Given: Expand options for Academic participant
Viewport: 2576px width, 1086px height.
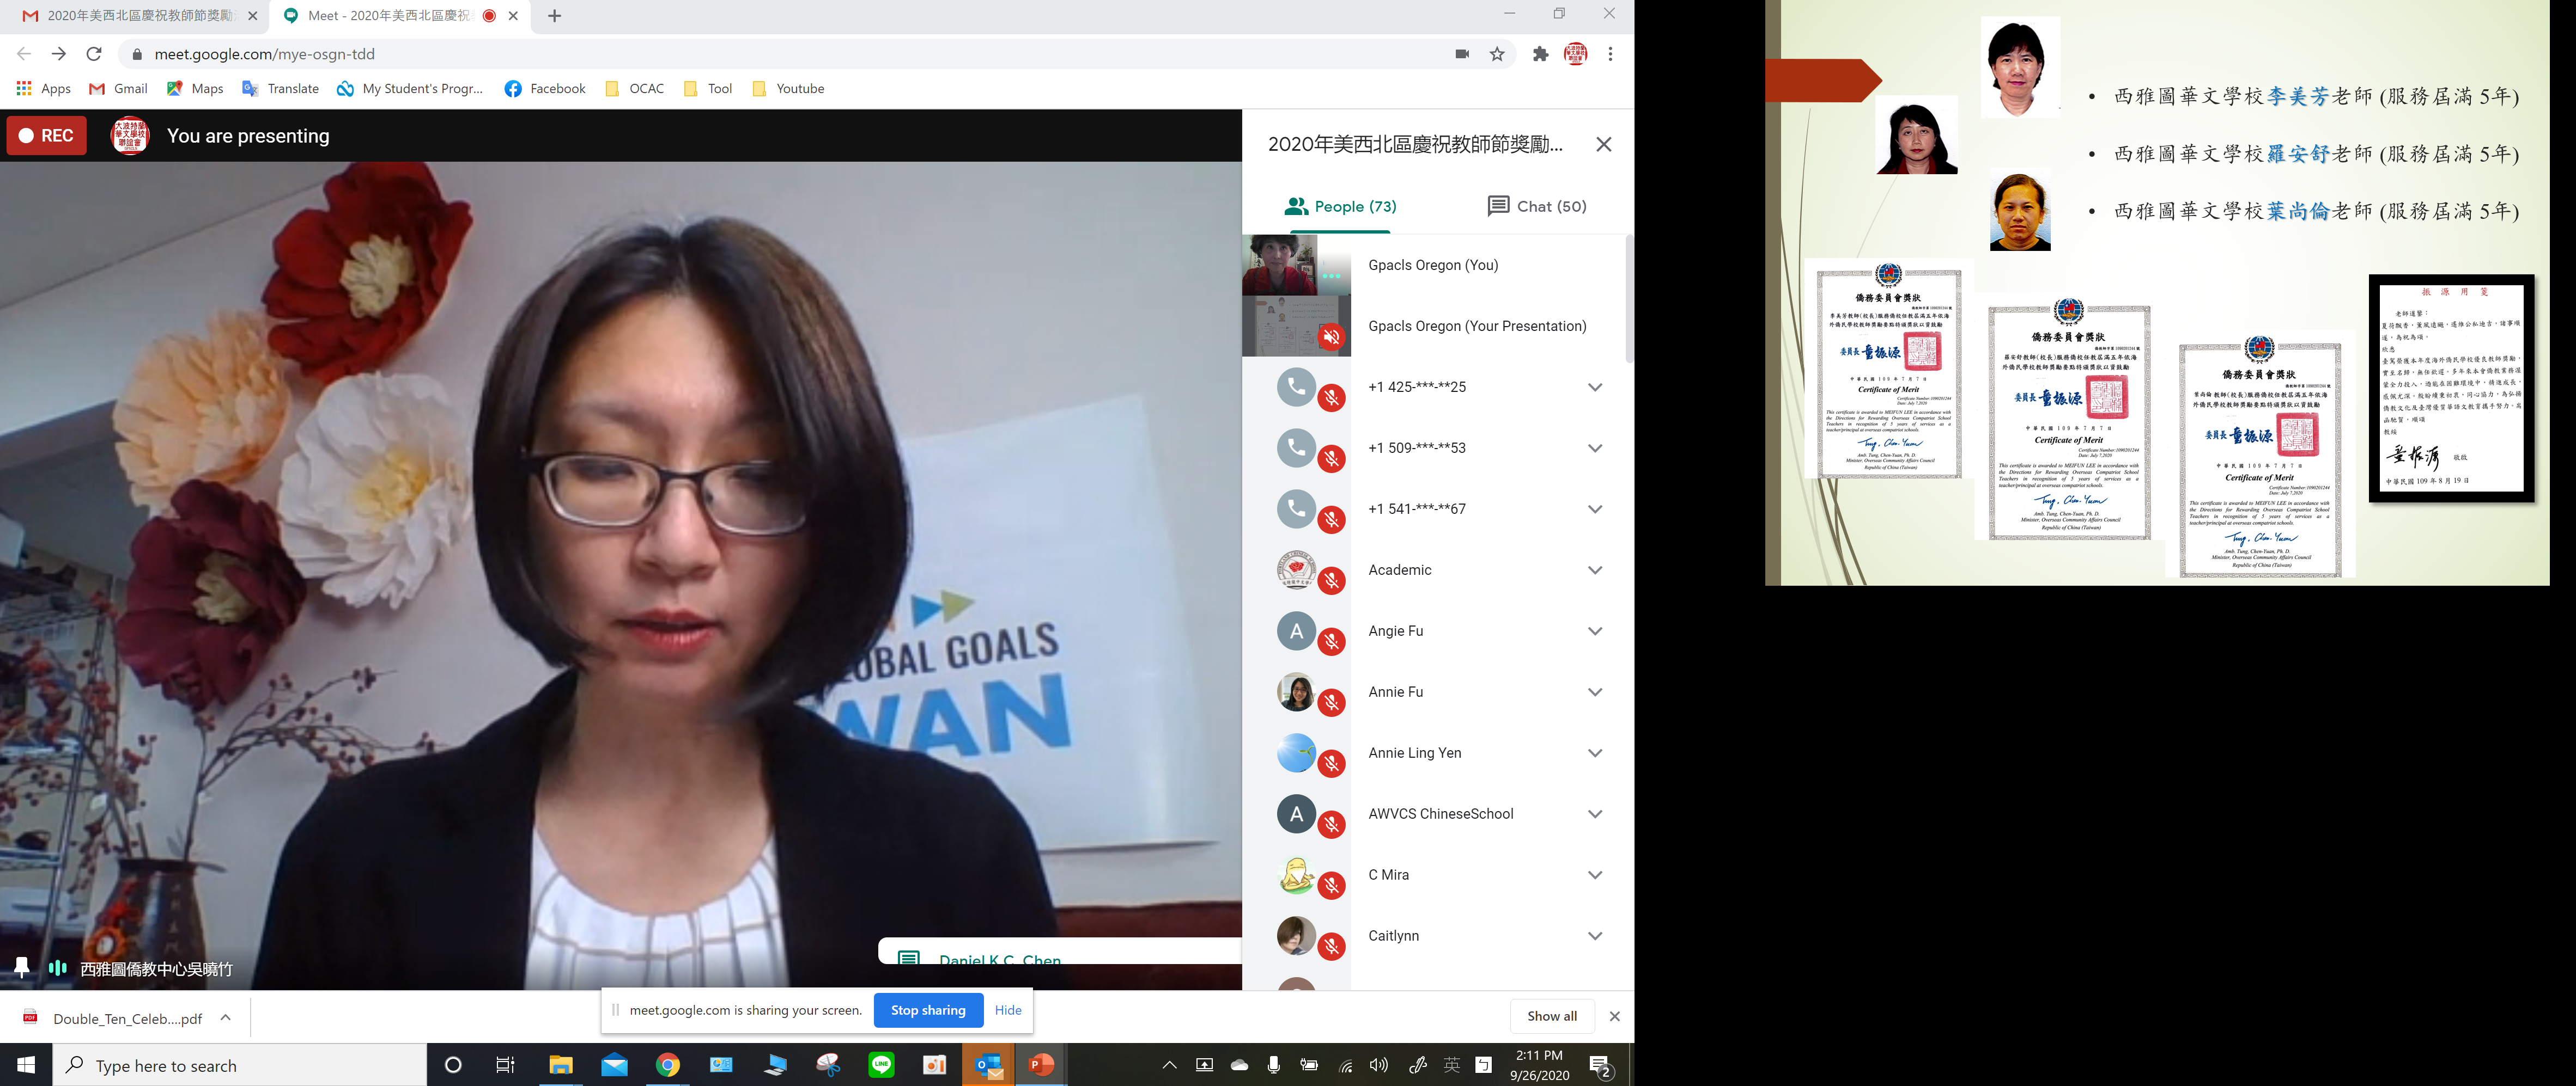Looking at the screenshot, I should coord(1595,570).
